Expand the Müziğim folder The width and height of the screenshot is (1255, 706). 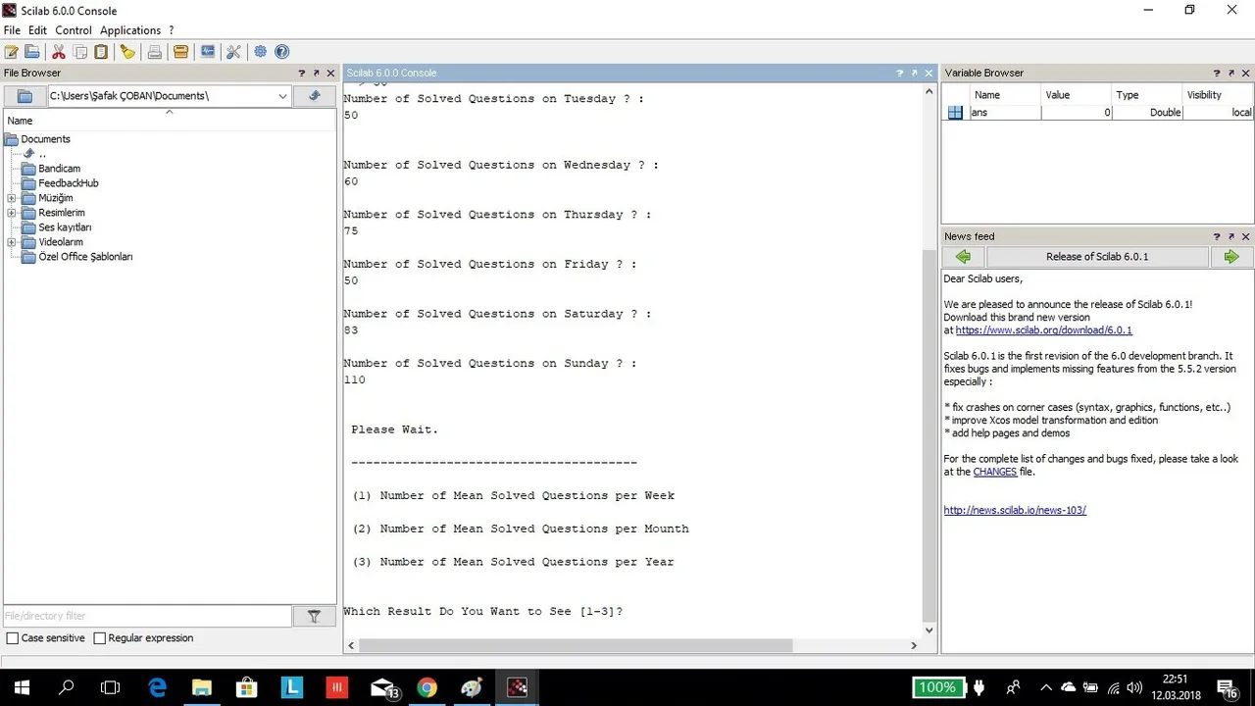12,198
